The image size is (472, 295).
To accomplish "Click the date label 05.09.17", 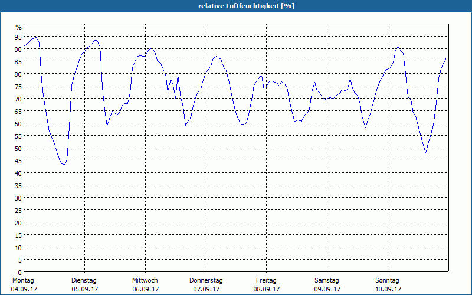I will [84, 289].
